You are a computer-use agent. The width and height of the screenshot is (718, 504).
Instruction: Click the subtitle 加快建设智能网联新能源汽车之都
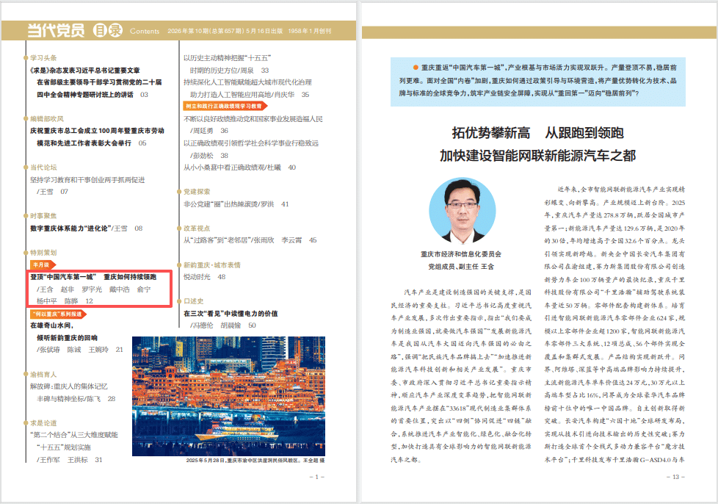[x=537, y=156]
